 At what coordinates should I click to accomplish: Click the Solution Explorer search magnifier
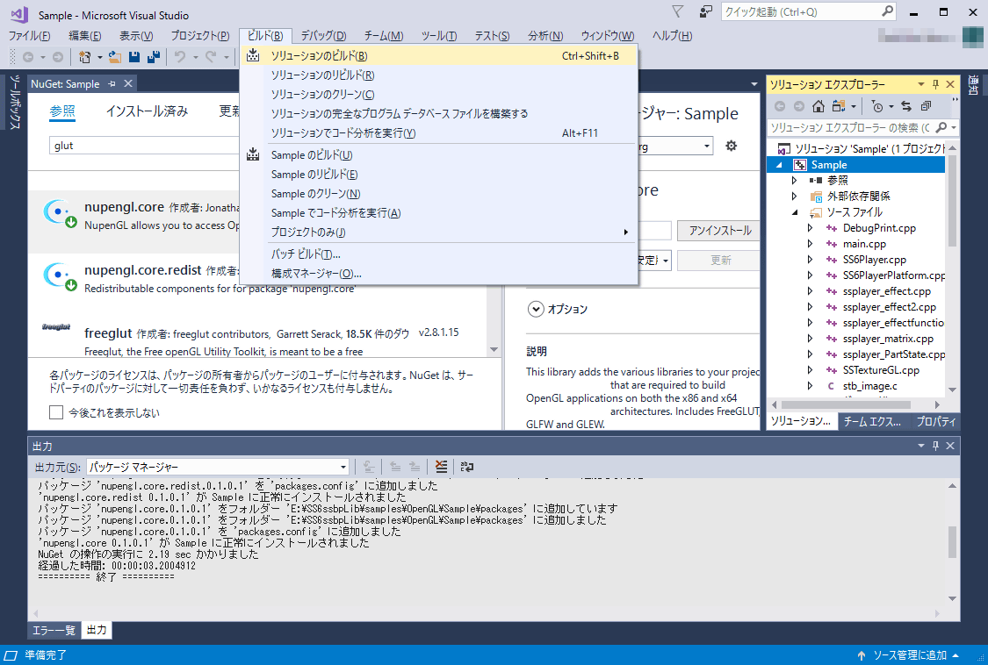(x=941, y=127)
